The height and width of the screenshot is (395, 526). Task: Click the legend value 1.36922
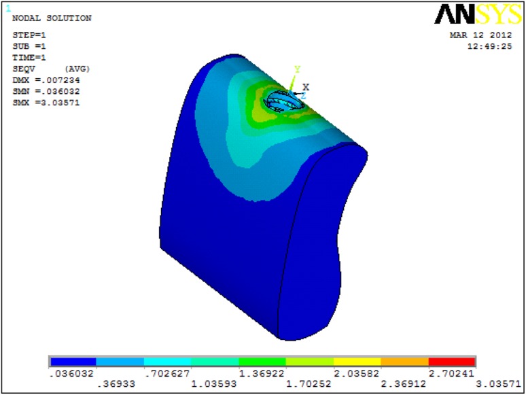262,373
